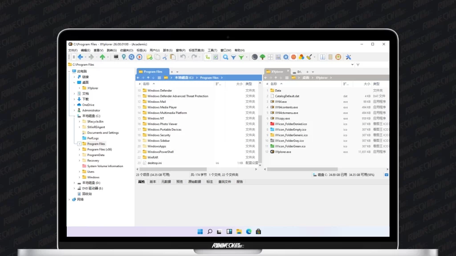
Task: Click the blue funnel filter toolbar icon
Action: 233,57
